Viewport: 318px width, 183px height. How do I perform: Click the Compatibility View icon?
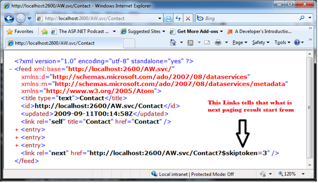point(168,19)
